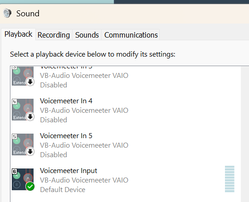The image size is (249, 202).
Task: Click the volume level meter for Voicemeeter Input
Action: 229,179
